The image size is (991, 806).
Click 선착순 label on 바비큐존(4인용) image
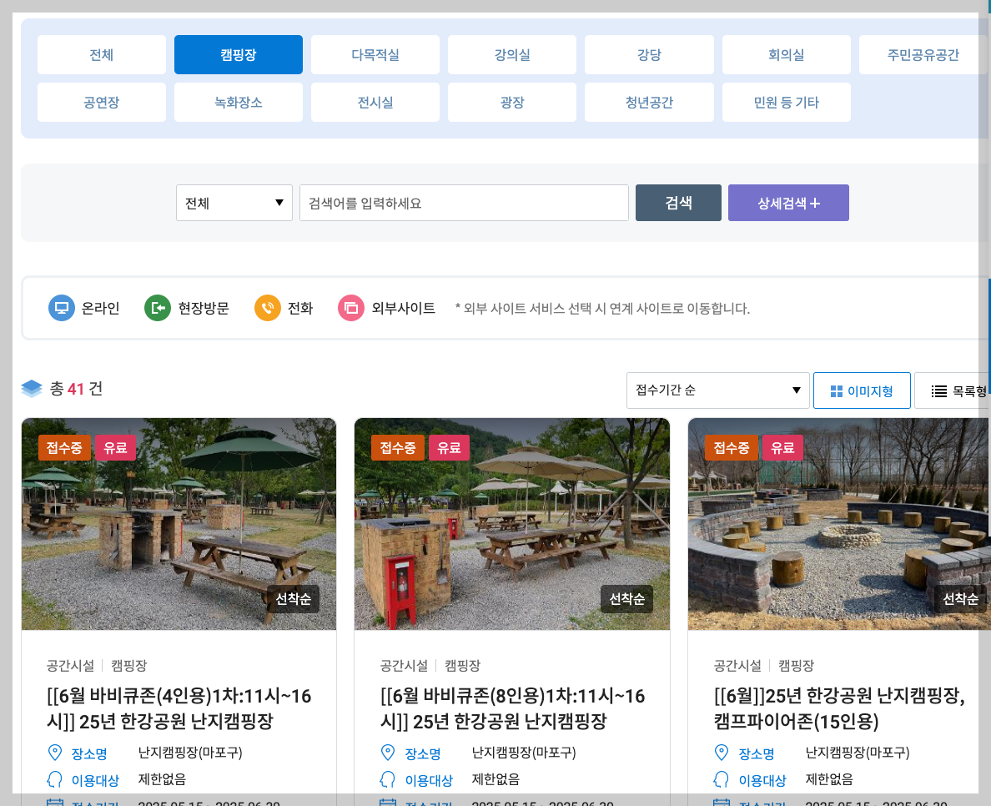(x=294, y=598)
